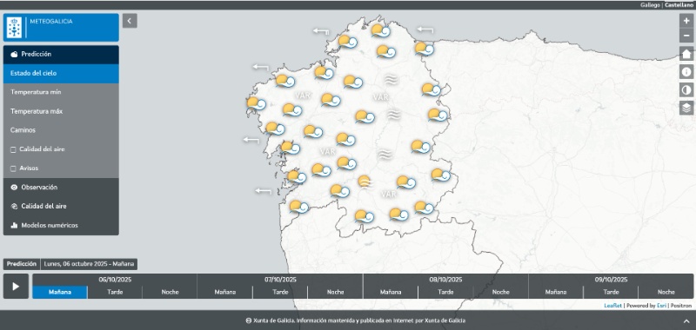This screenshot has width=696, height=330.
Task: Select 08/10/2025 Noche period
Action: pos(501,293)
